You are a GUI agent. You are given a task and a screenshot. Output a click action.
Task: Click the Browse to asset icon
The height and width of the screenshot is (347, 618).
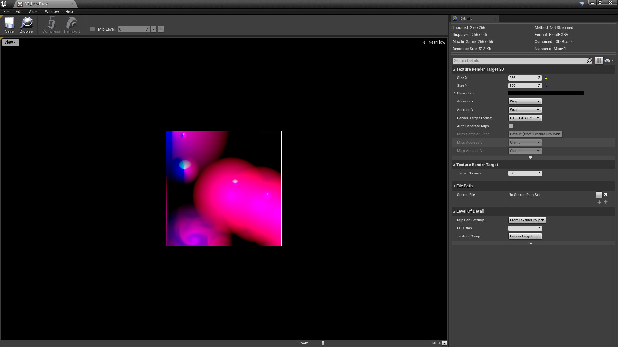click(26, 25)
